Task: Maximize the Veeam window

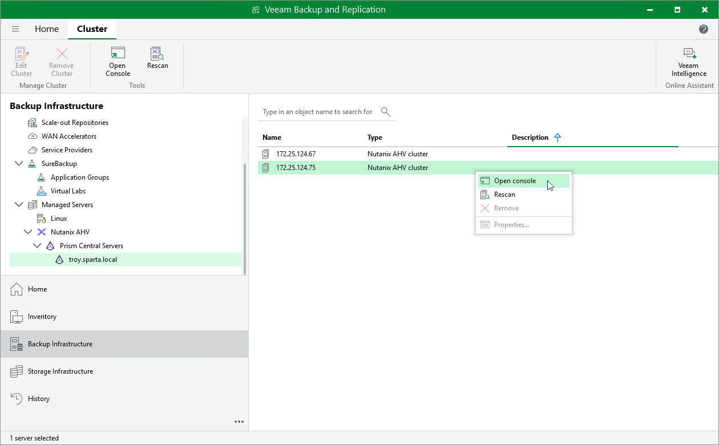Action: tap(677, 10)
